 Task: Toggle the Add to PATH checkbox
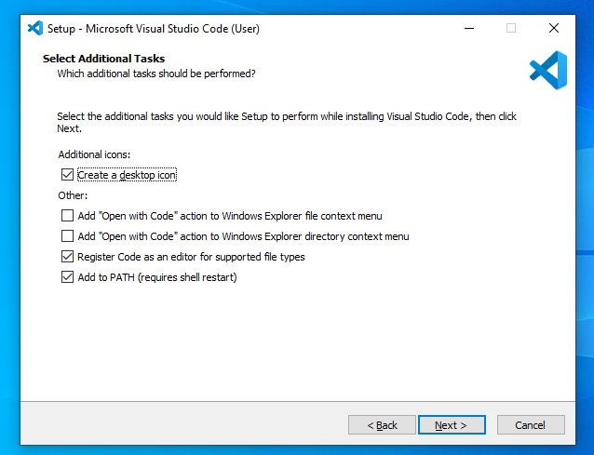67,277
